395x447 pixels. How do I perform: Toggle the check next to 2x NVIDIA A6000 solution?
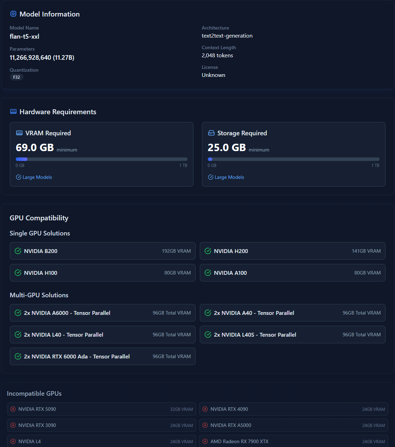18,313
